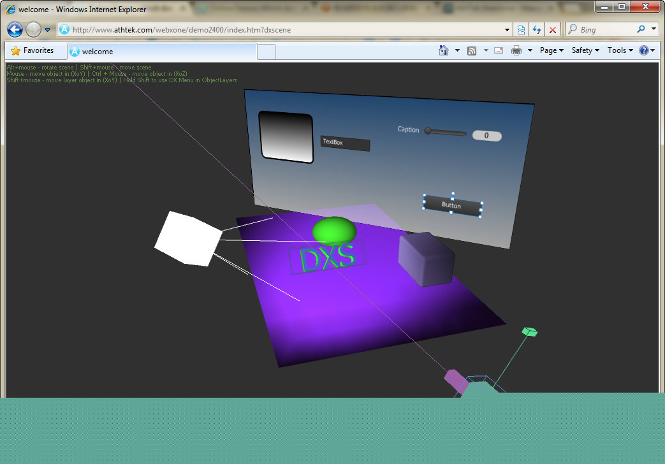
Task: Open the Page menu
Action: pyautogui.click(x=552, y=50)
